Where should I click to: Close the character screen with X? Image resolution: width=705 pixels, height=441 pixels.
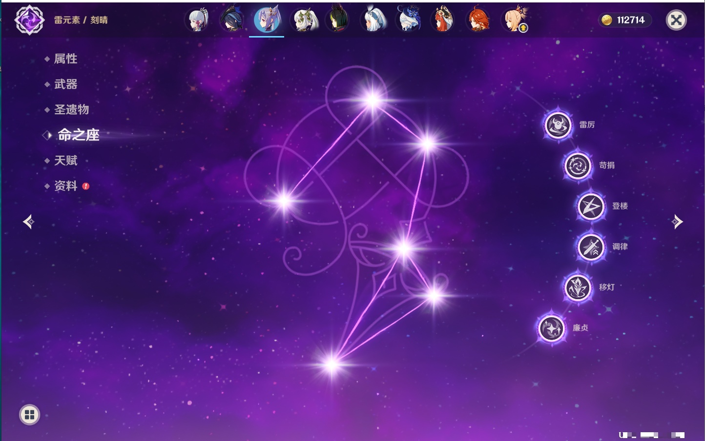point(676,20)
